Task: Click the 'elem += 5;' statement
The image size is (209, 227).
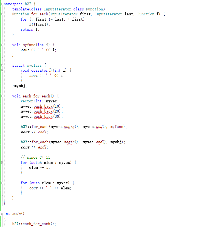Action: [x=39, y=168]
